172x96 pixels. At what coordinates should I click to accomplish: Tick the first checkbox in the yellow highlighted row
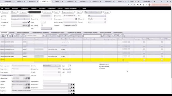[x=144, y=60]
